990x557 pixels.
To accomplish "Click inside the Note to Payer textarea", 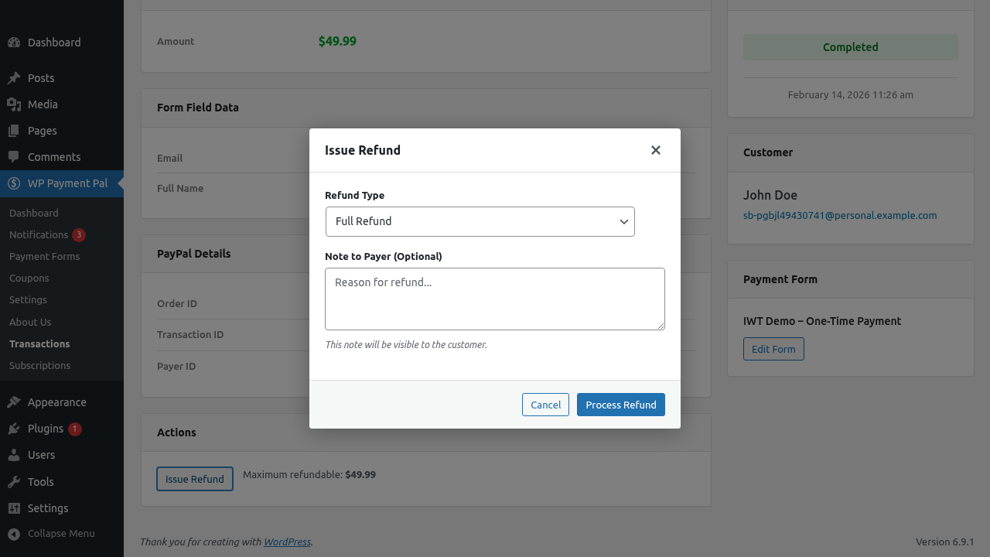I will tap(495, 299).
